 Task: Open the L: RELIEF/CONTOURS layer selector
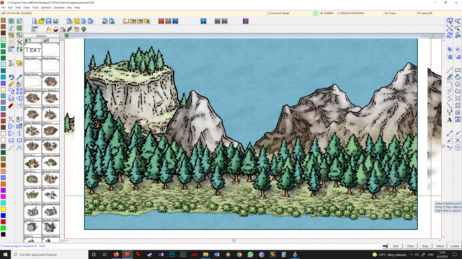pyautogui.click(x=360, y=13)
